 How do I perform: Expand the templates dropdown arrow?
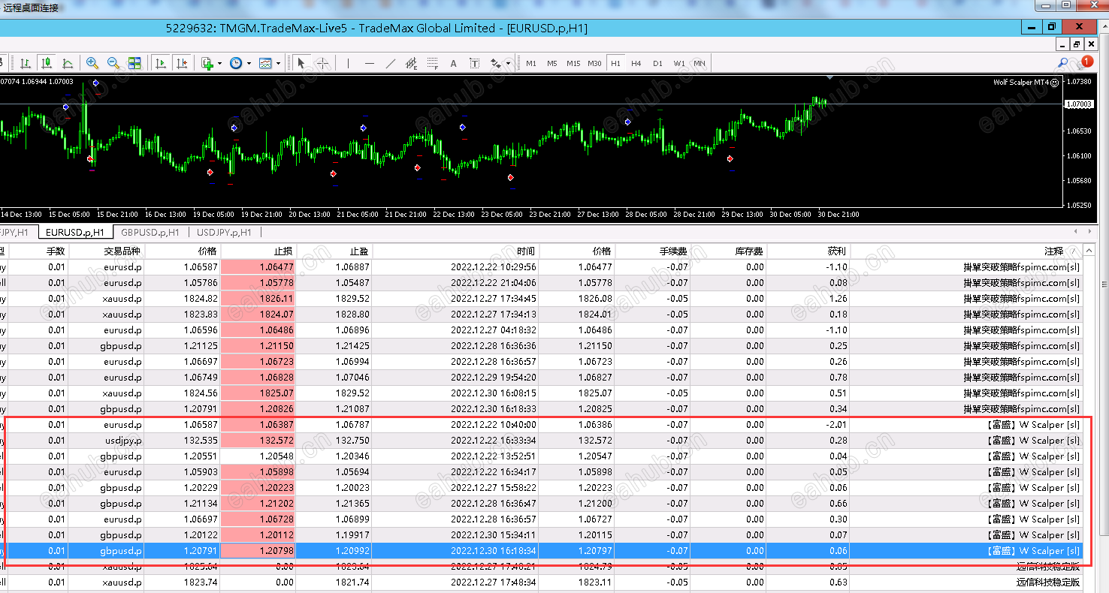(278, 64)
